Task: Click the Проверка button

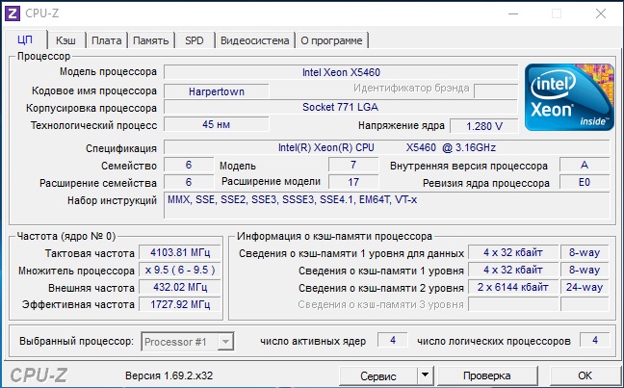Action: [487, 376]
